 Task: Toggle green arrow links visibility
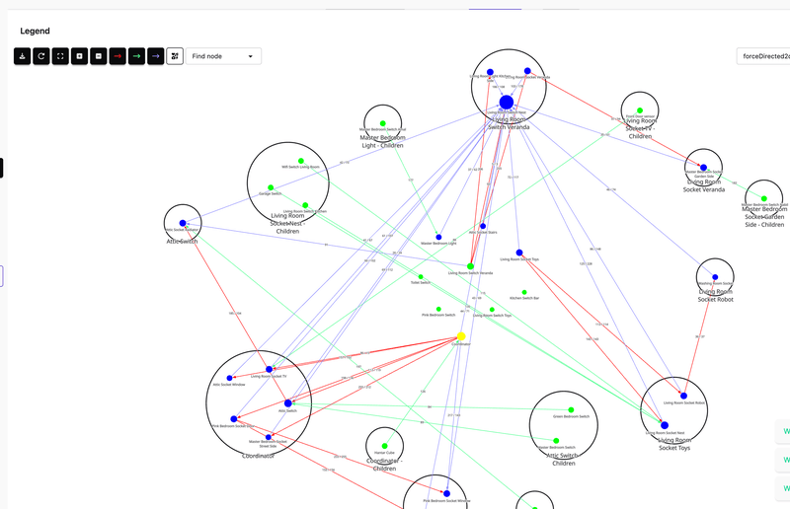137,56
